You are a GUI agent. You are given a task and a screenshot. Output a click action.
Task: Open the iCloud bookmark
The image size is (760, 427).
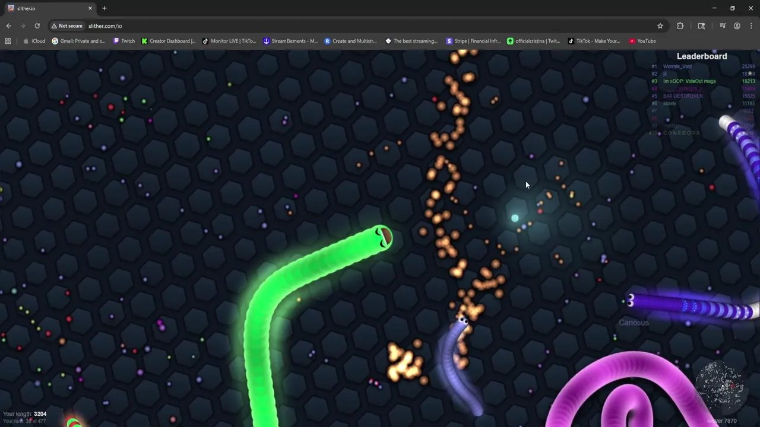click(x=34, y=41)
